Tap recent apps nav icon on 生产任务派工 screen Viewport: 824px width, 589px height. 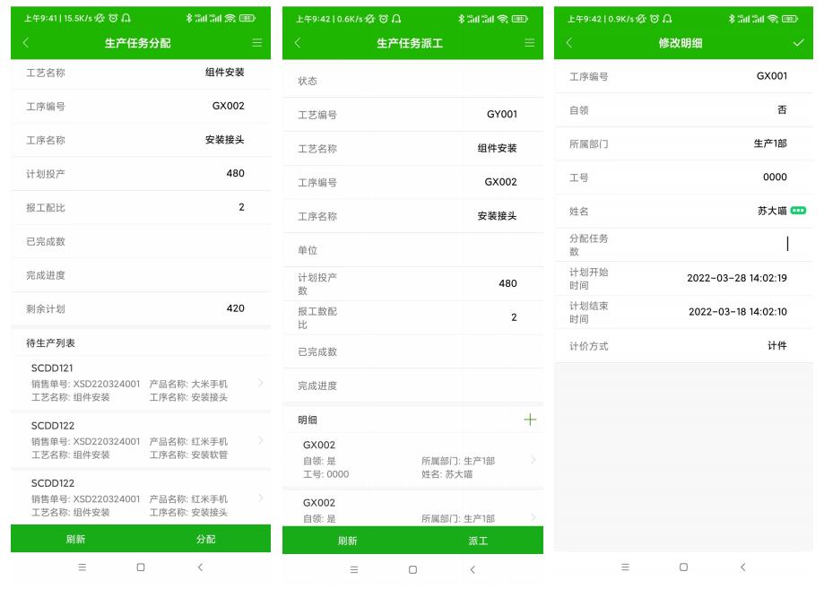pyautogui.click(x=354, y=569)
